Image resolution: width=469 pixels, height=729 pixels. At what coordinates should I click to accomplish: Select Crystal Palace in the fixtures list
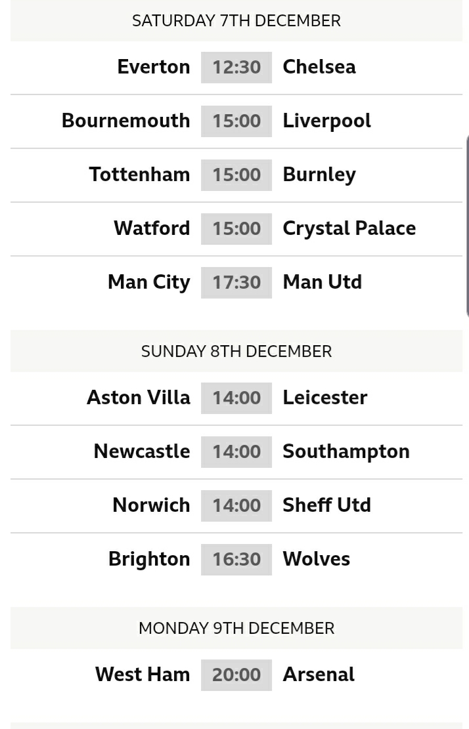click(349, 228)
